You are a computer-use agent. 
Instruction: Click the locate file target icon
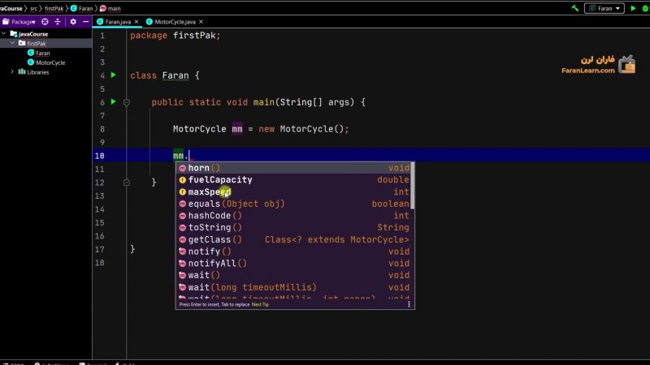pos(45,22)
